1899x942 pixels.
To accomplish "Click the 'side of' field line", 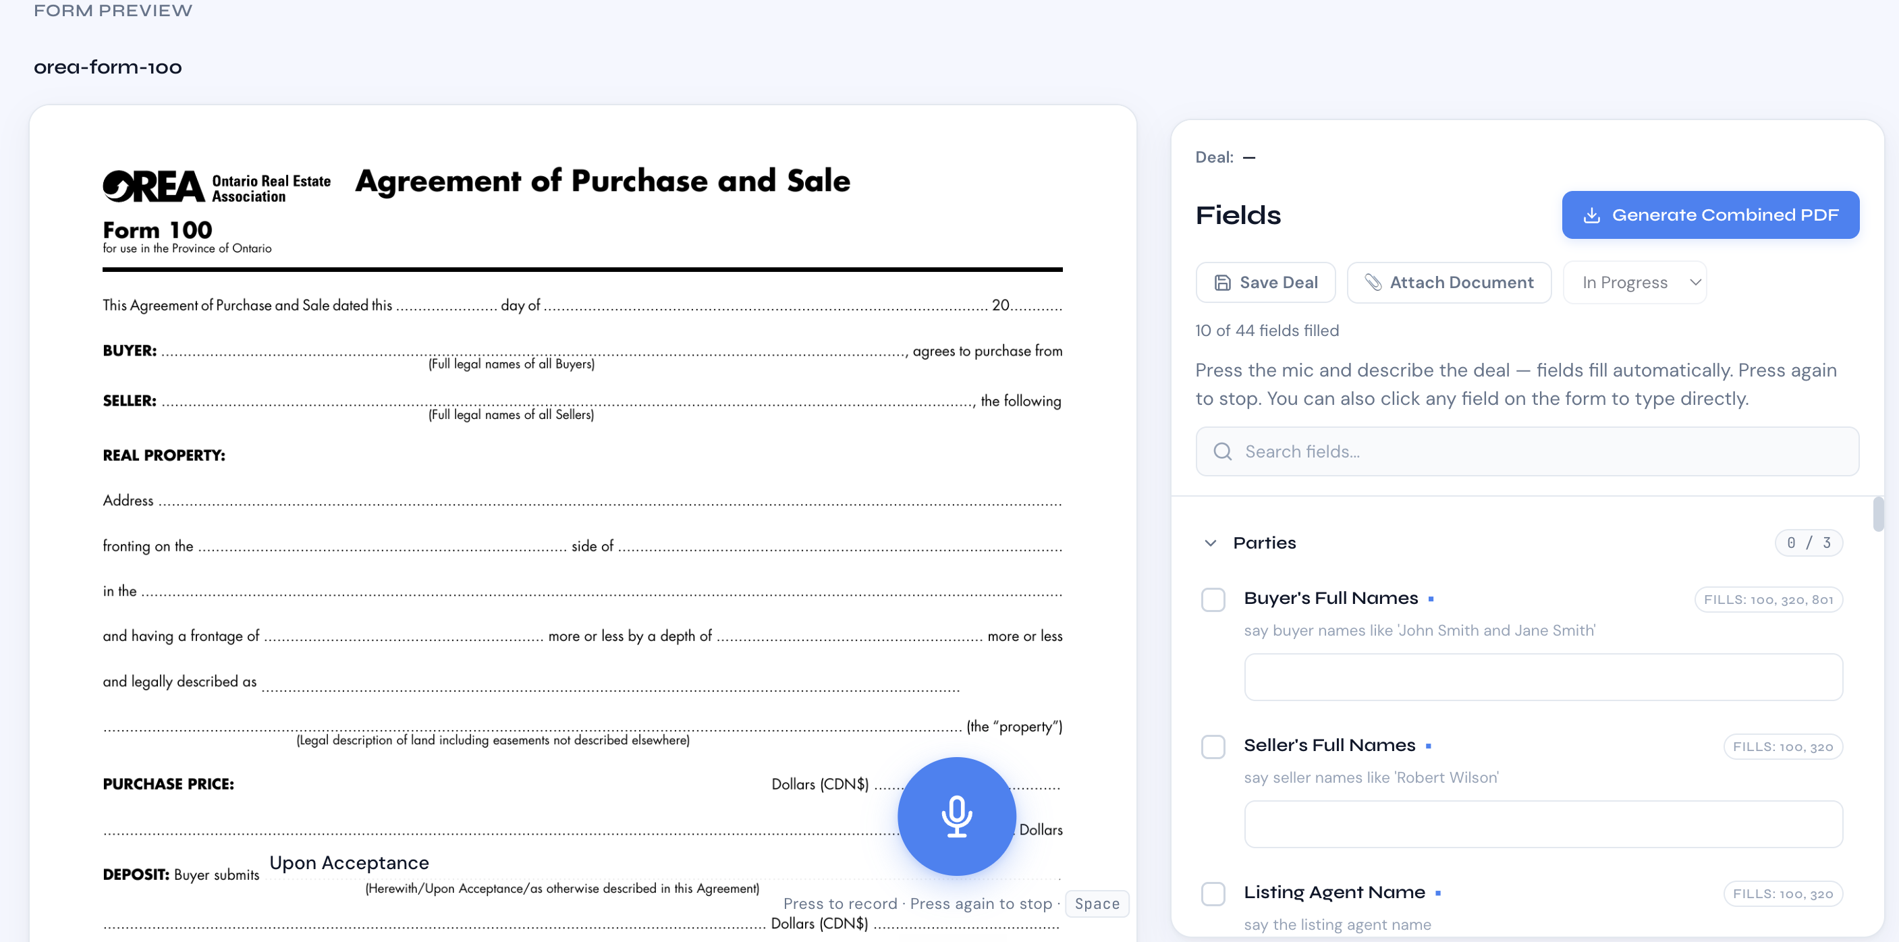I will pyautogui.click(x=840, y=546).
